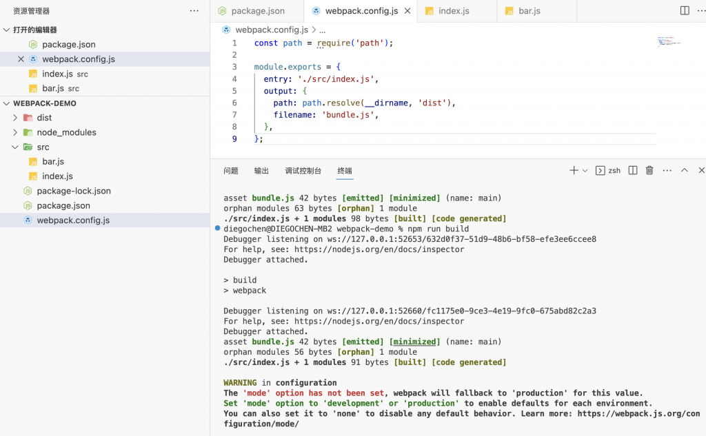Click the 资源管理器 explorer panel title
The image size is (706, 436).
click(x=32, y=11)
